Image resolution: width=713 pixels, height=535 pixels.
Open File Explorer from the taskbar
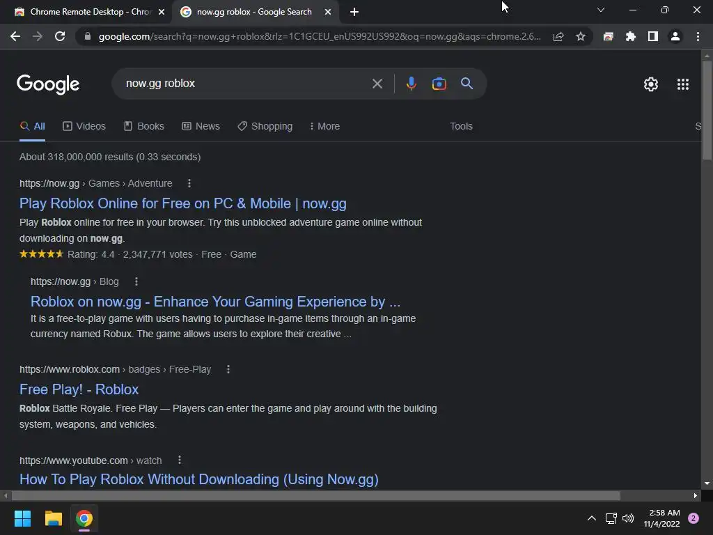(x=53, y=518)
